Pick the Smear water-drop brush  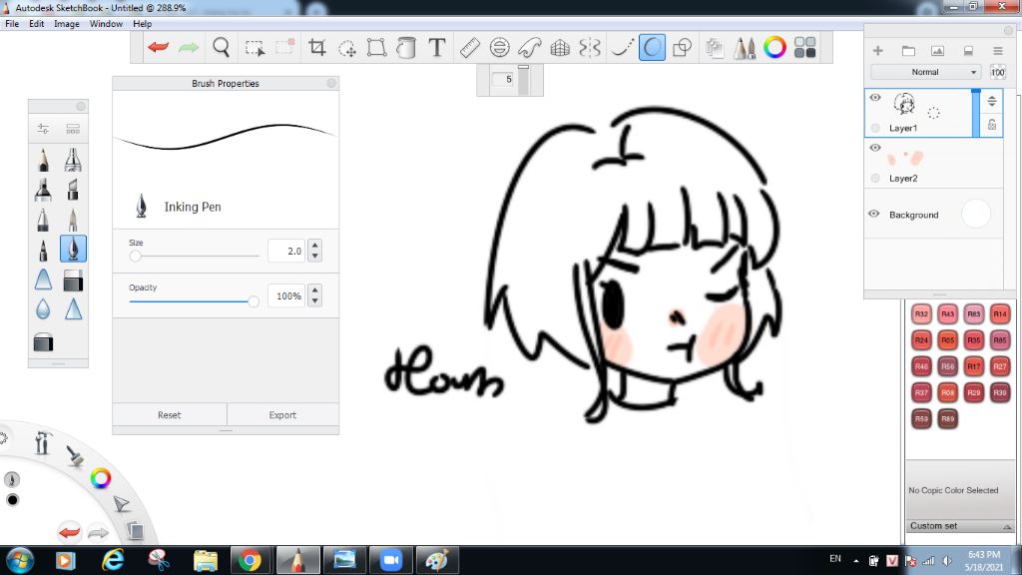[43, 309]
